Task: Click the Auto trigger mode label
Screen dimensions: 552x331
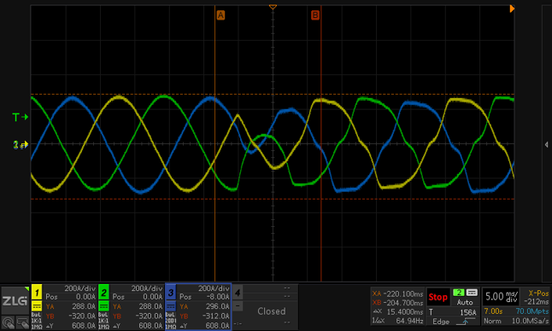Action: [x=465, y=302]
